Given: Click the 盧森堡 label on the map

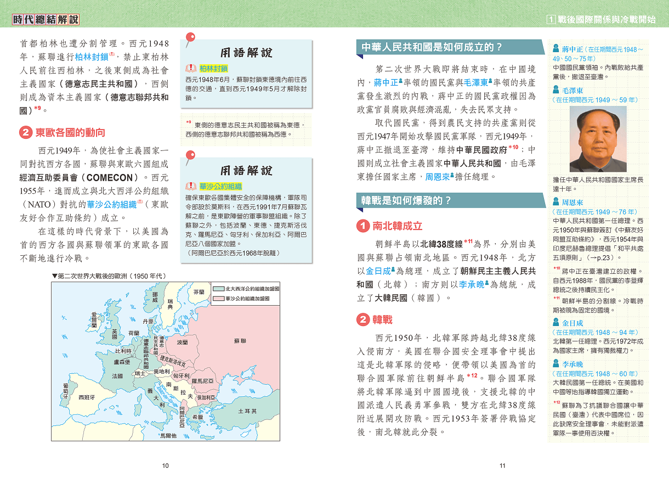Looking at the screenshot, I should 121,362.
